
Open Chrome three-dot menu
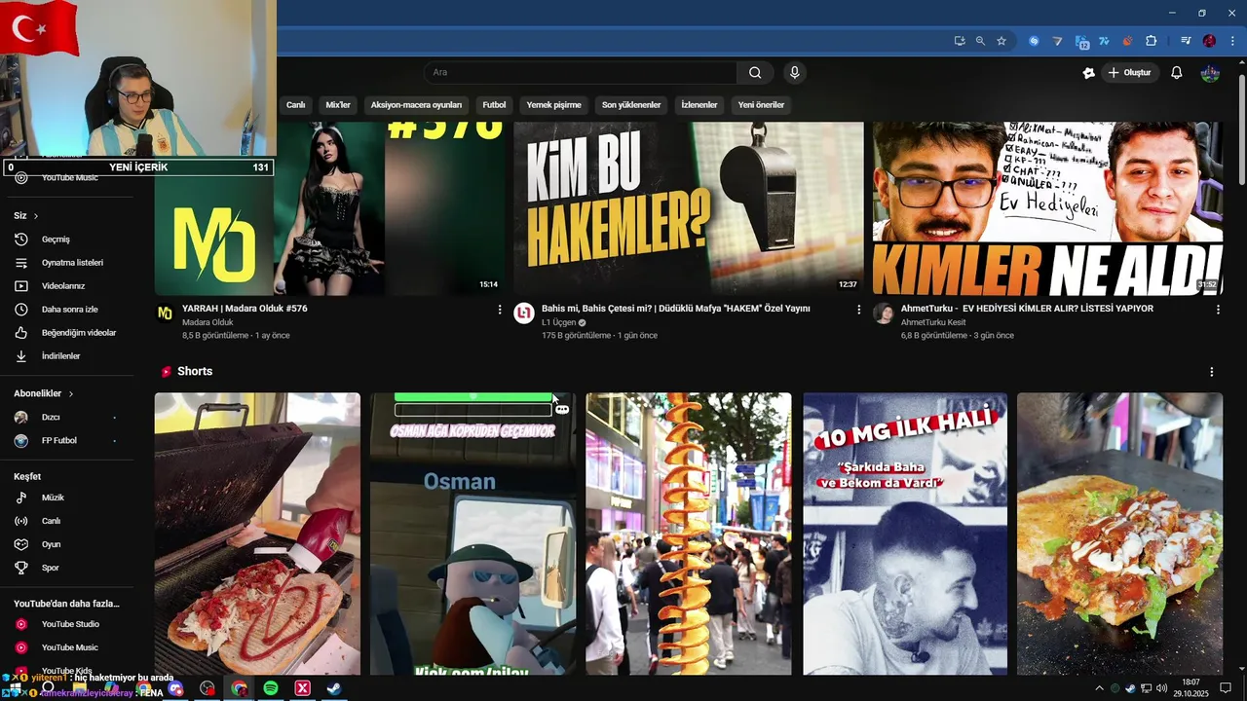1232,41
